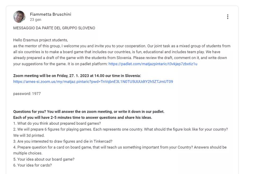
Task: Click question 6 'Your idea for cards?'
Action: pos(33,165)
